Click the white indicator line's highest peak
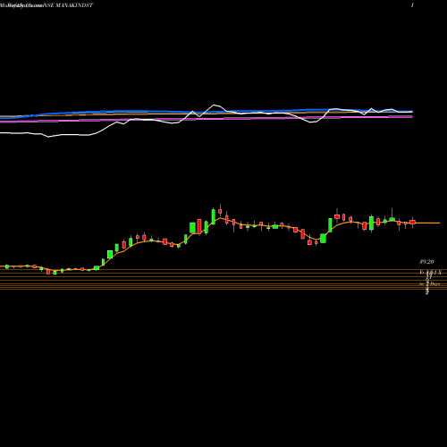This screenshot has height=447, width=447. point(214,105)
